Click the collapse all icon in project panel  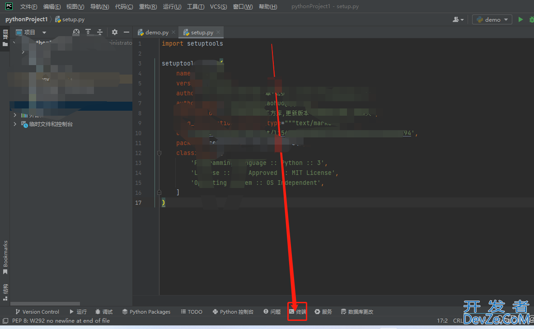pyautogui.click(x=100, y=32)
